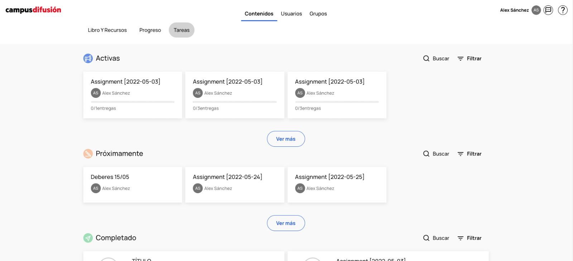Image resolution: width=573 pixels, height=261 pixels.
Task: Open the Progreso sub-tab
Action: (150, 30)
